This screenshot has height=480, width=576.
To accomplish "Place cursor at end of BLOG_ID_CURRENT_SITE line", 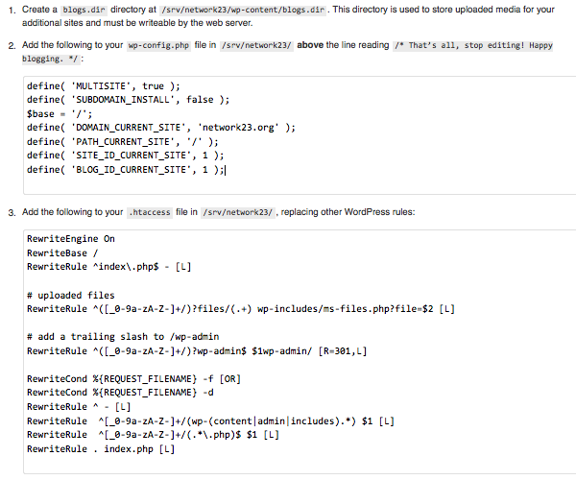I will (224, 169).
